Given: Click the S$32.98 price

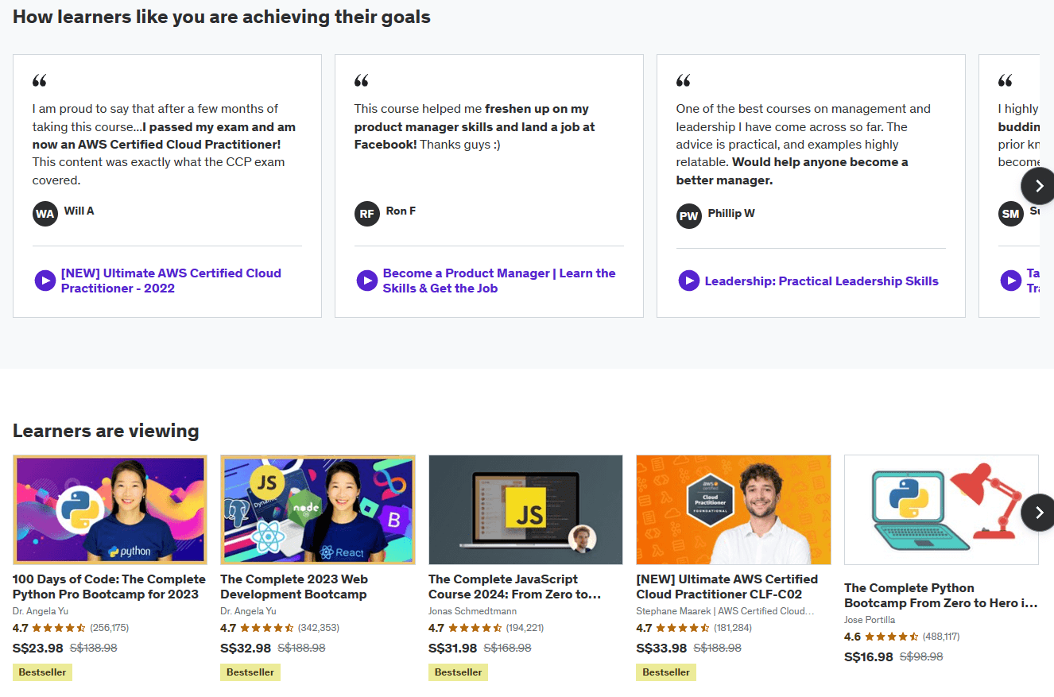Looking at the screenshot, I should [246, 648].
